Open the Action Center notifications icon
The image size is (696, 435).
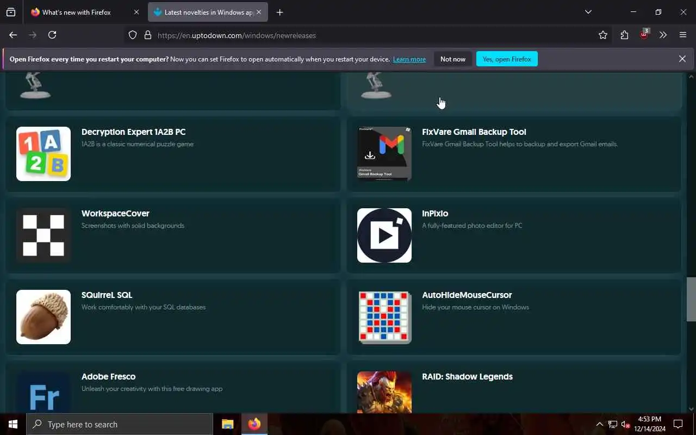click(x=678, y=424)
